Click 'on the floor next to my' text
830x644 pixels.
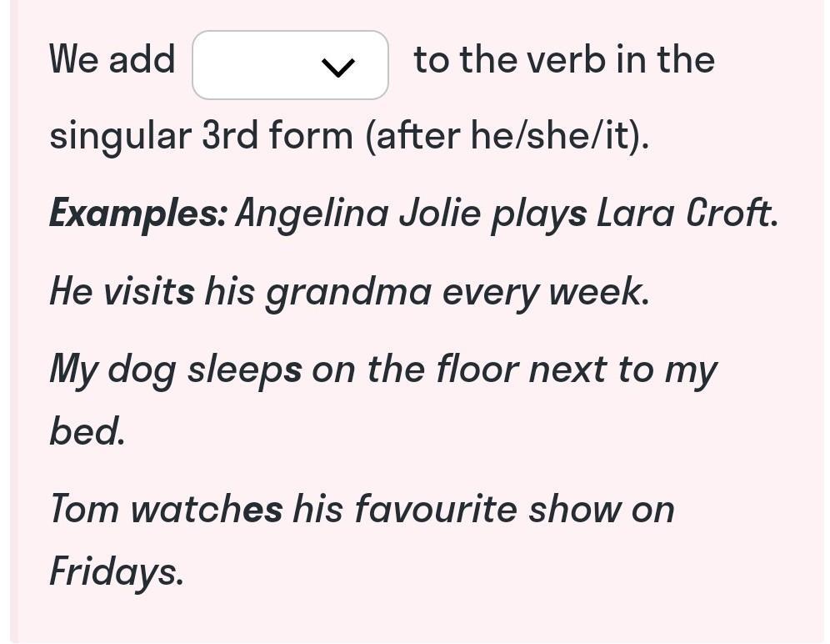point(514,370)
